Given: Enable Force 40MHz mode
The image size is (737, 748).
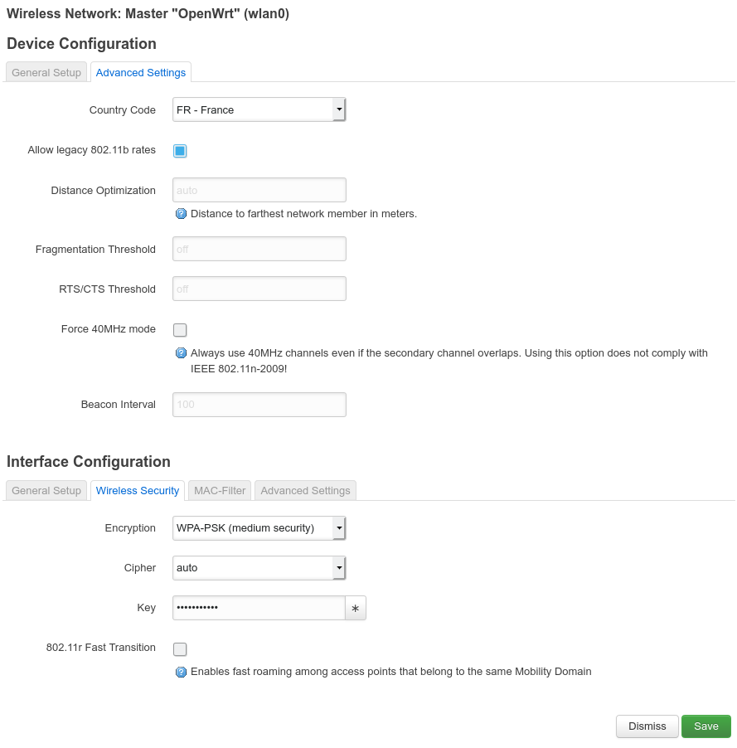Looking at the screenshot, I should 180,329.
